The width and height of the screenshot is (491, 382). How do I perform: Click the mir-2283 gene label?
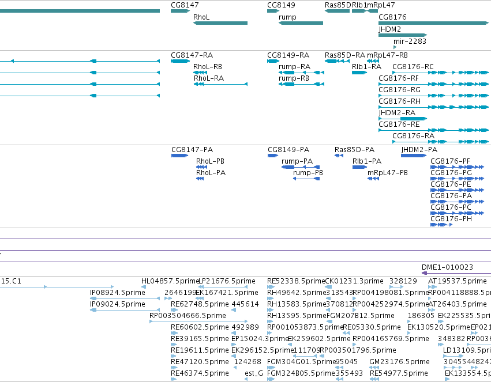coord(410,41)
